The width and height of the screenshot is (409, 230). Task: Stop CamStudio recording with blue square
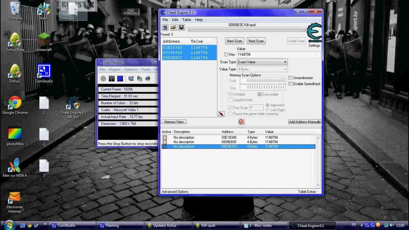[x=120, y=79]
